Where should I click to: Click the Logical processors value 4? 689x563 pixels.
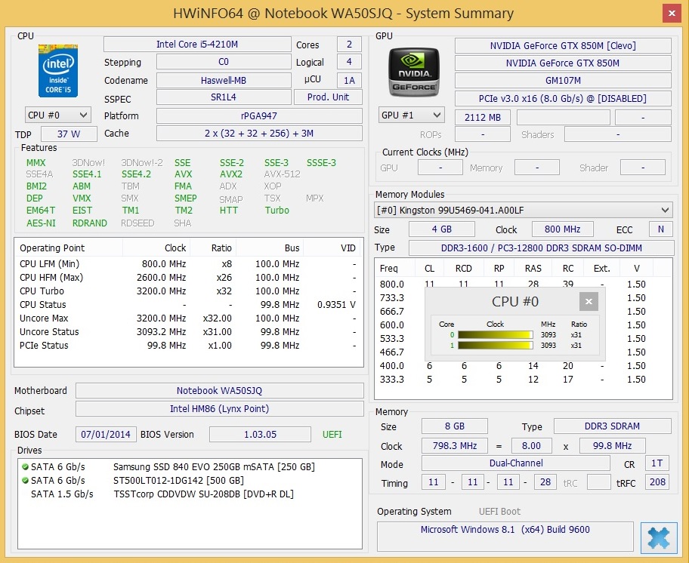point(349,62)
